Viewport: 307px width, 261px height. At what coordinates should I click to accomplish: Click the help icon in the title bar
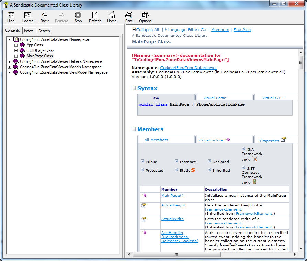tap(5, 5)
